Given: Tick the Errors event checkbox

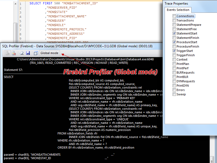Looking at the screenshot, I should [174, 90].
